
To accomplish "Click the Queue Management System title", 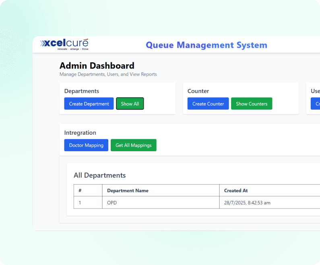I will [x=206, y=45].
